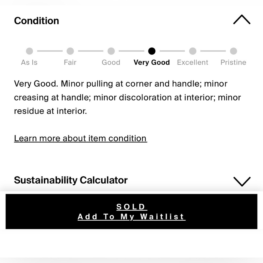The image size is (263, 263).
Task: Select the Good condition dot
Action: pos(111,51)
